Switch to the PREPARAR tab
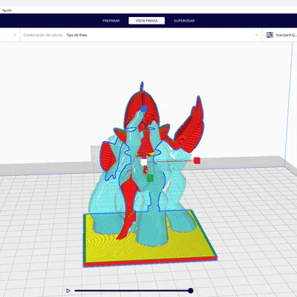Image resolution: width=297 pixels, height=297 pixels. point(111,21)
